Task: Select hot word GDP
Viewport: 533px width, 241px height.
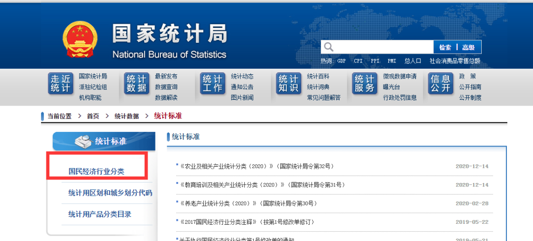Action: click(x=342, y=61)
